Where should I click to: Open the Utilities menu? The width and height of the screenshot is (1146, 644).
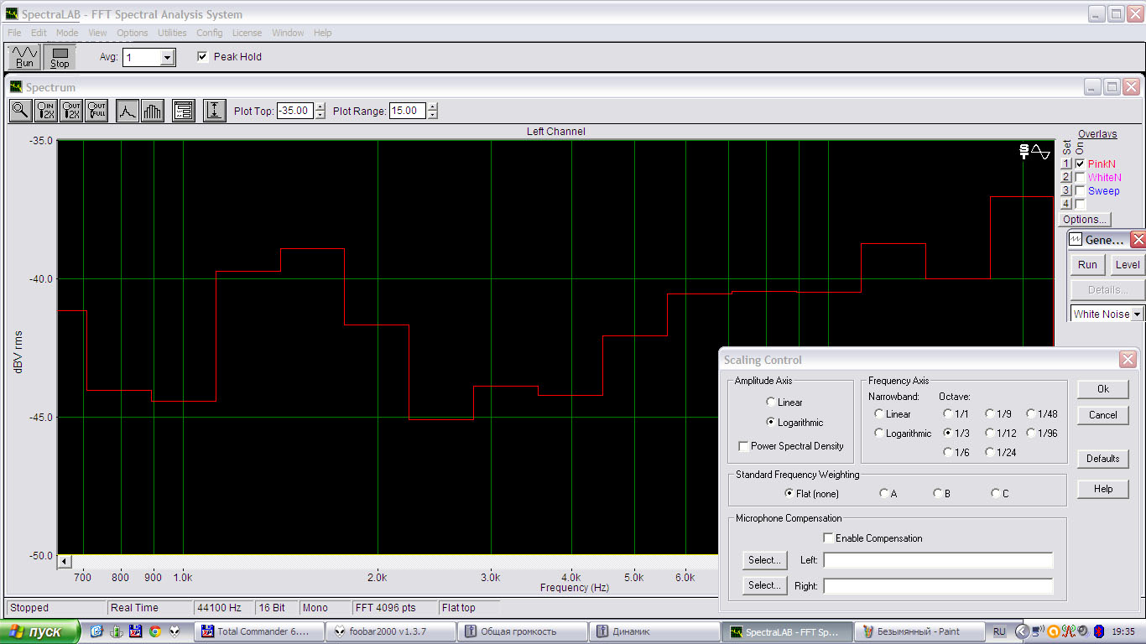[x=172, y=33]
